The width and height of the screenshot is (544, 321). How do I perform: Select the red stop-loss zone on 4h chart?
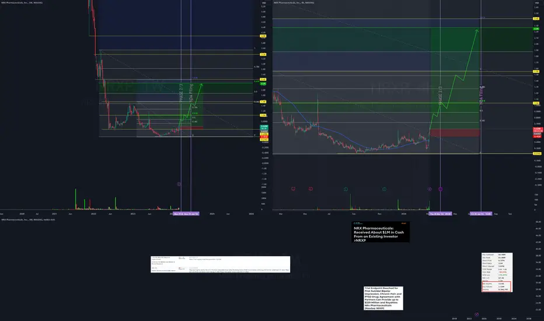coord(455,132)
